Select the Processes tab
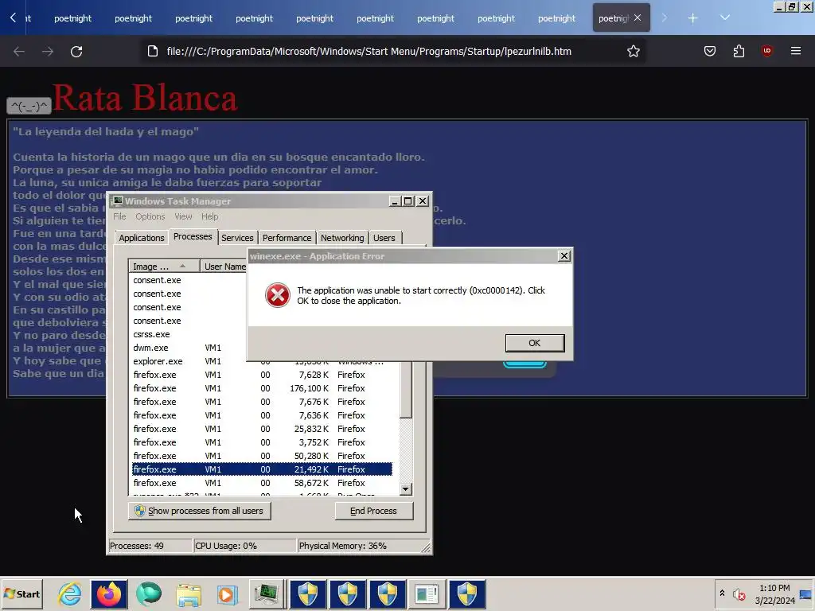The image size is (815, 611). click(x=193, y=236)
